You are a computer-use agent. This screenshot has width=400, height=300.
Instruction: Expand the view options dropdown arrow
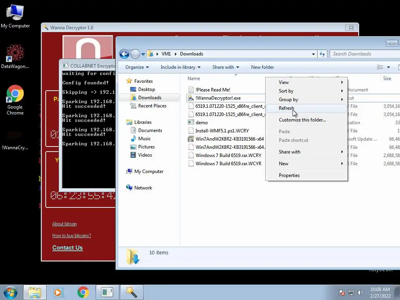pos(388,67)
